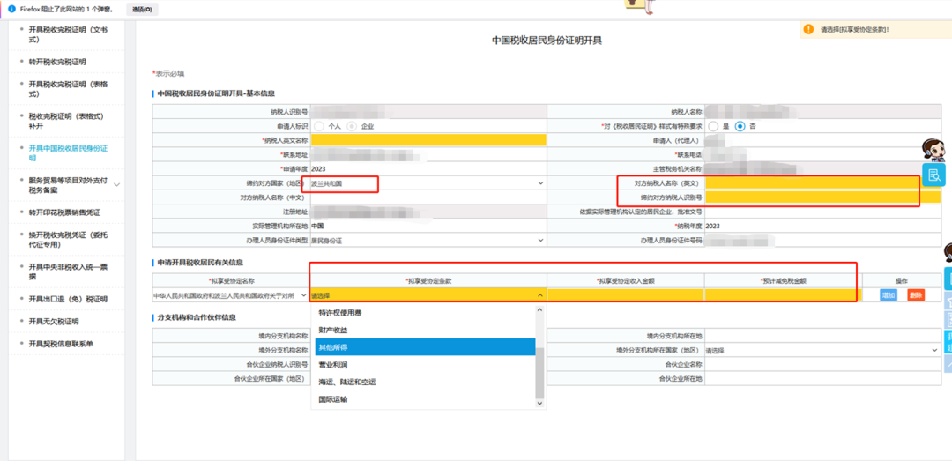Click the dropdown list scroll-up arrow

click(x=539, y=309)
